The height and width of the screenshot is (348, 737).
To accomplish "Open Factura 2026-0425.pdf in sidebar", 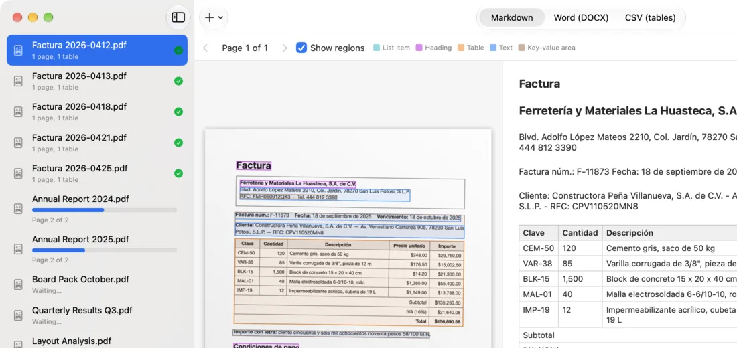I will tap(97, 173).
